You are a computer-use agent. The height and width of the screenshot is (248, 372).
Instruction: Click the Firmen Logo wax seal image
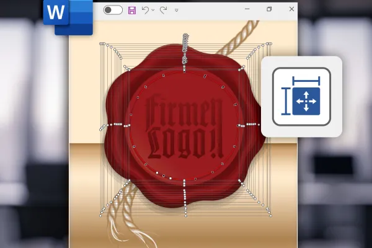185,126
